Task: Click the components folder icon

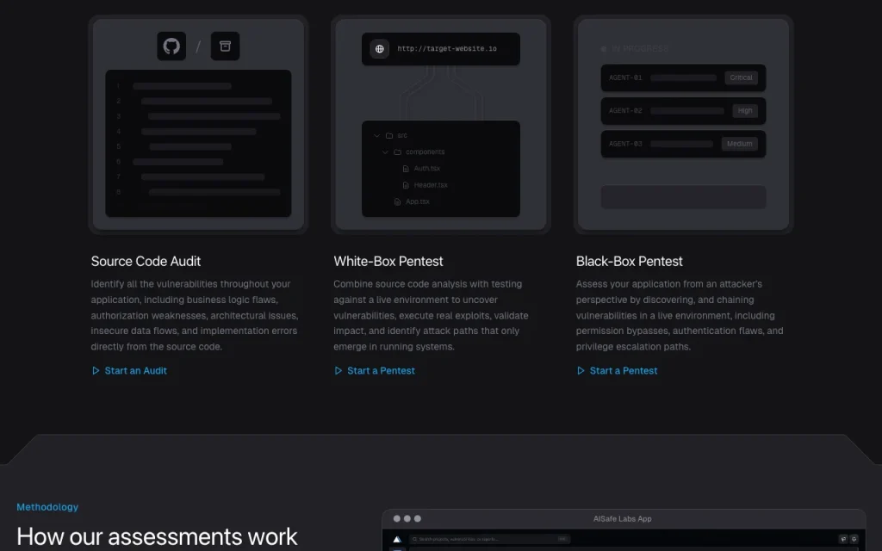Action: point(398,152)
